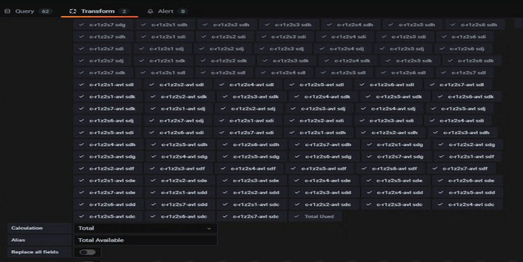Toggle field c-r1z2s4-avl sdc

click(x=467, y=205)
